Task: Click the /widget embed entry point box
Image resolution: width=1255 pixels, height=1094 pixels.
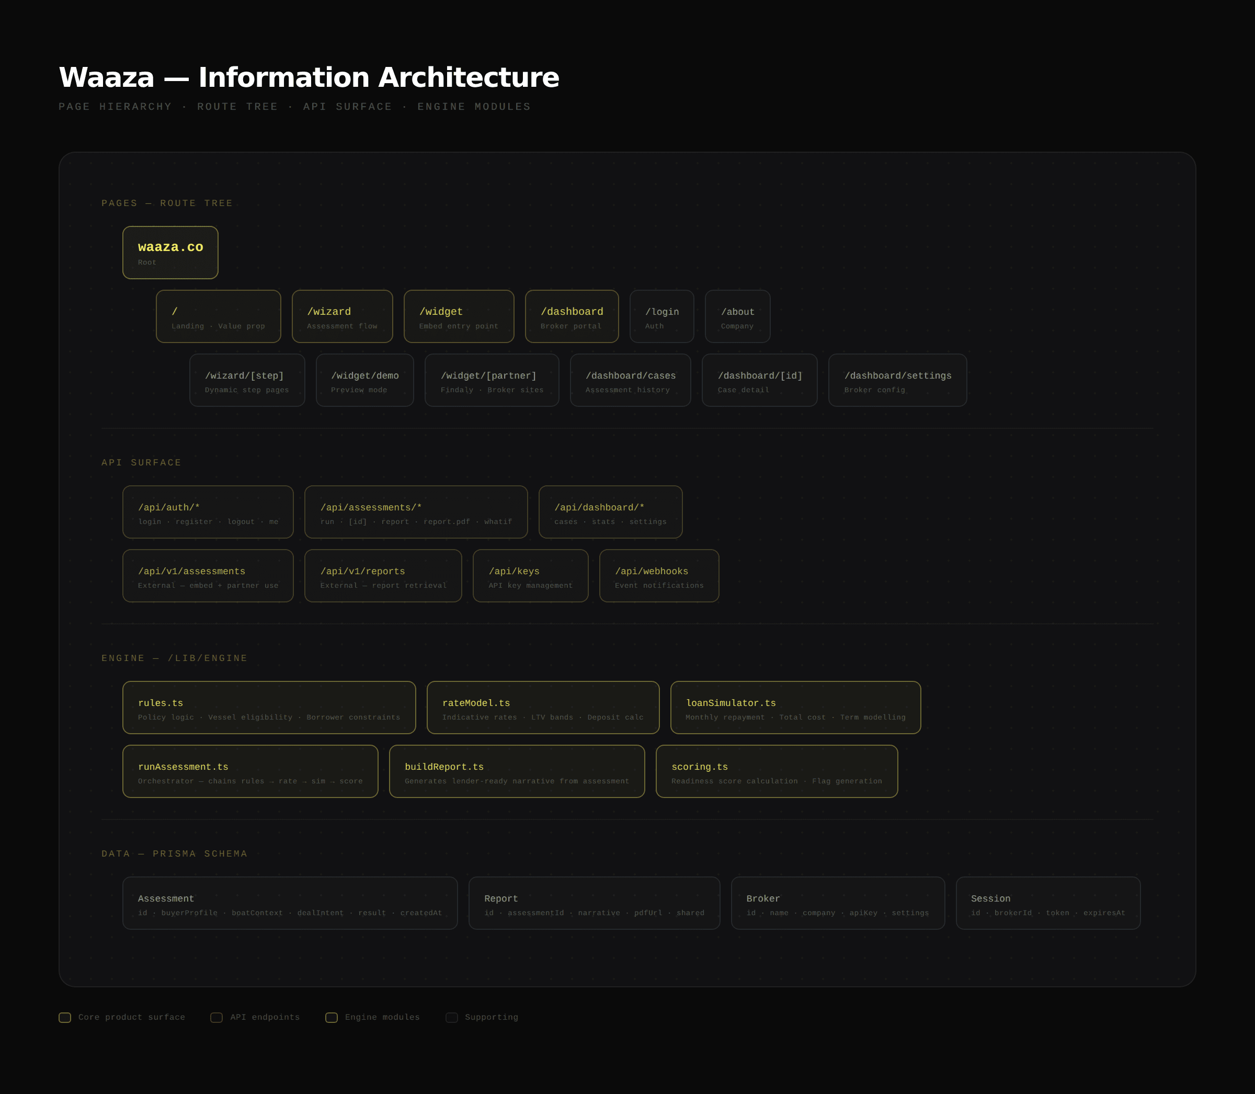Action: [459, 316]
